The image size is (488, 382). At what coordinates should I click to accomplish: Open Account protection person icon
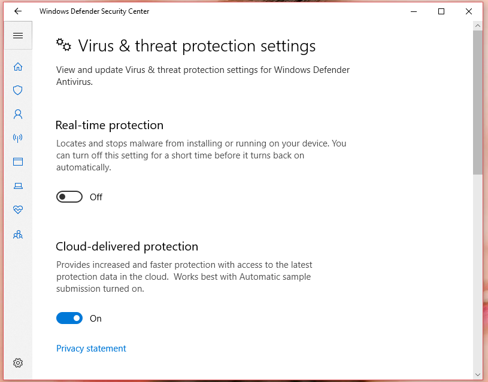(x=17, y=114)
